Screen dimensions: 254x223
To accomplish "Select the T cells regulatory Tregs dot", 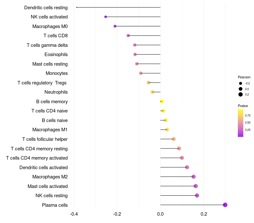I will click(148, 83).
